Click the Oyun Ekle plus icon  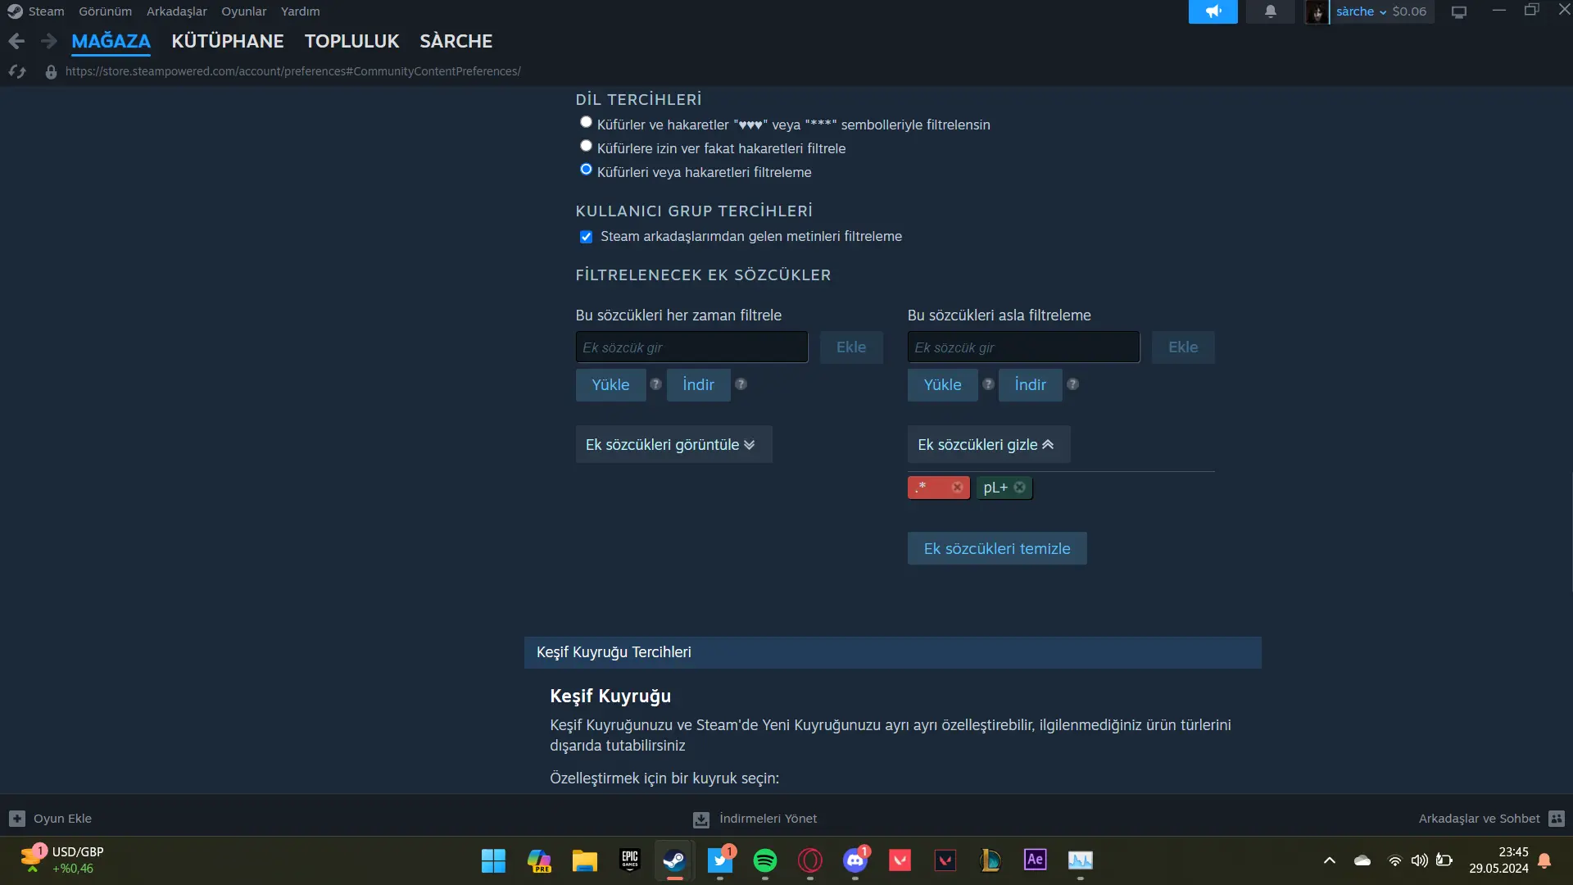pyautogui.click(x=17, y=819)
